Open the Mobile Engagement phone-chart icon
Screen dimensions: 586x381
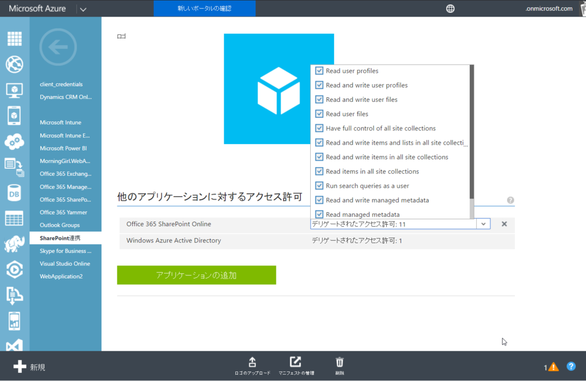(14, 321)
